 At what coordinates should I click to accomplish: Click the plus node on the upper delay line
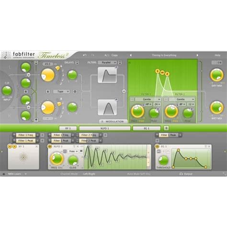(x=29, y=75)
